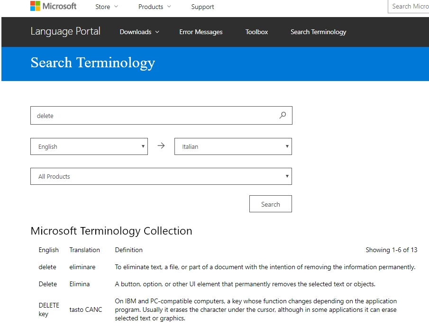Image resolution: width=429 pixels, height=327 pixels.
Task: Click the term search field containing 'delete'
Action: tap(161, 115)
